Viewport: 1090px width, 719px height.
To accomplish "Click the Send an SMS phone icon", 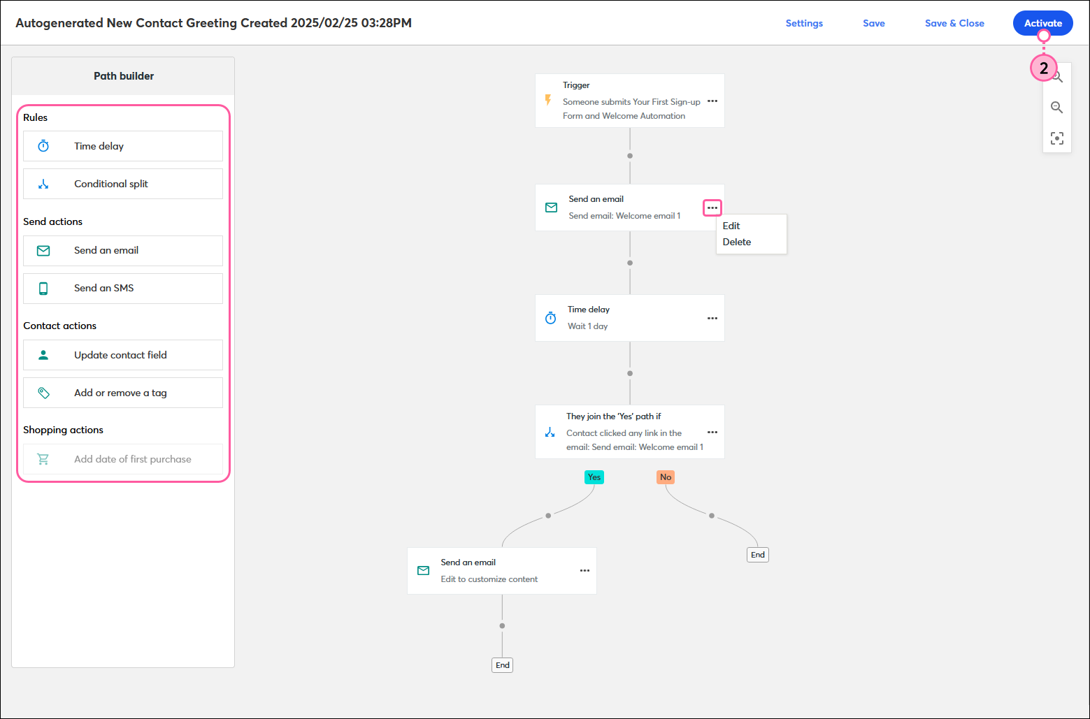I will (x=43, y=288).
